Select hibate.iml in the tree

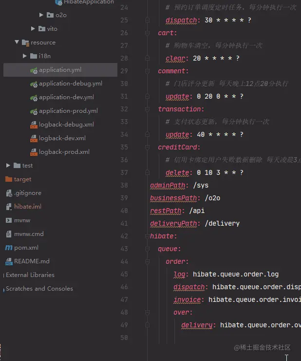28,207
